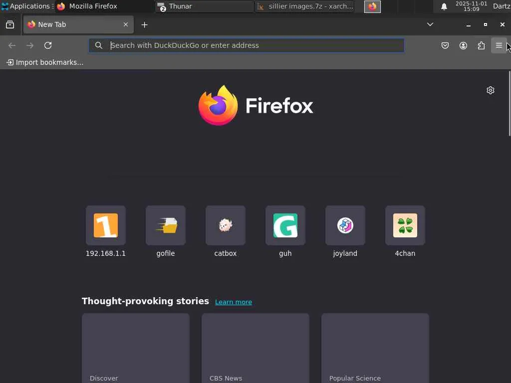Open the Discover story card
The height and width of the screenshot is (383, 511).
[x=136, y=348]
